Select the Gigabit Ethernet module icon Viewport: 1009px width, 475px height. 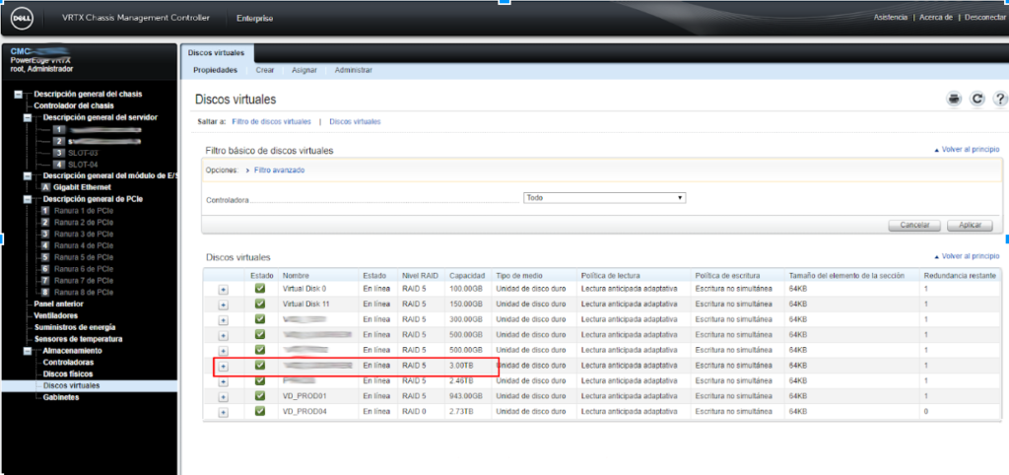pyautogui.click(x=44, y=187)
